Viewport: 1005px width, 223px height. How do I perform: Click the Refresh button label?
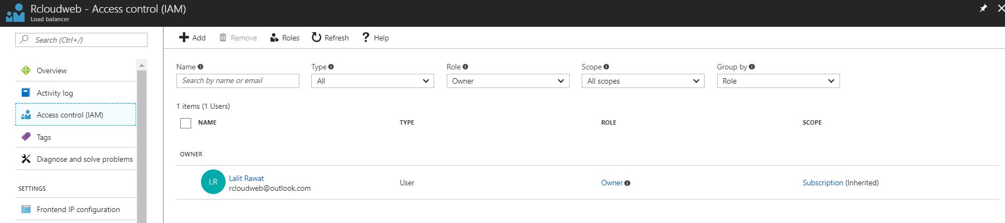[336, 38]
